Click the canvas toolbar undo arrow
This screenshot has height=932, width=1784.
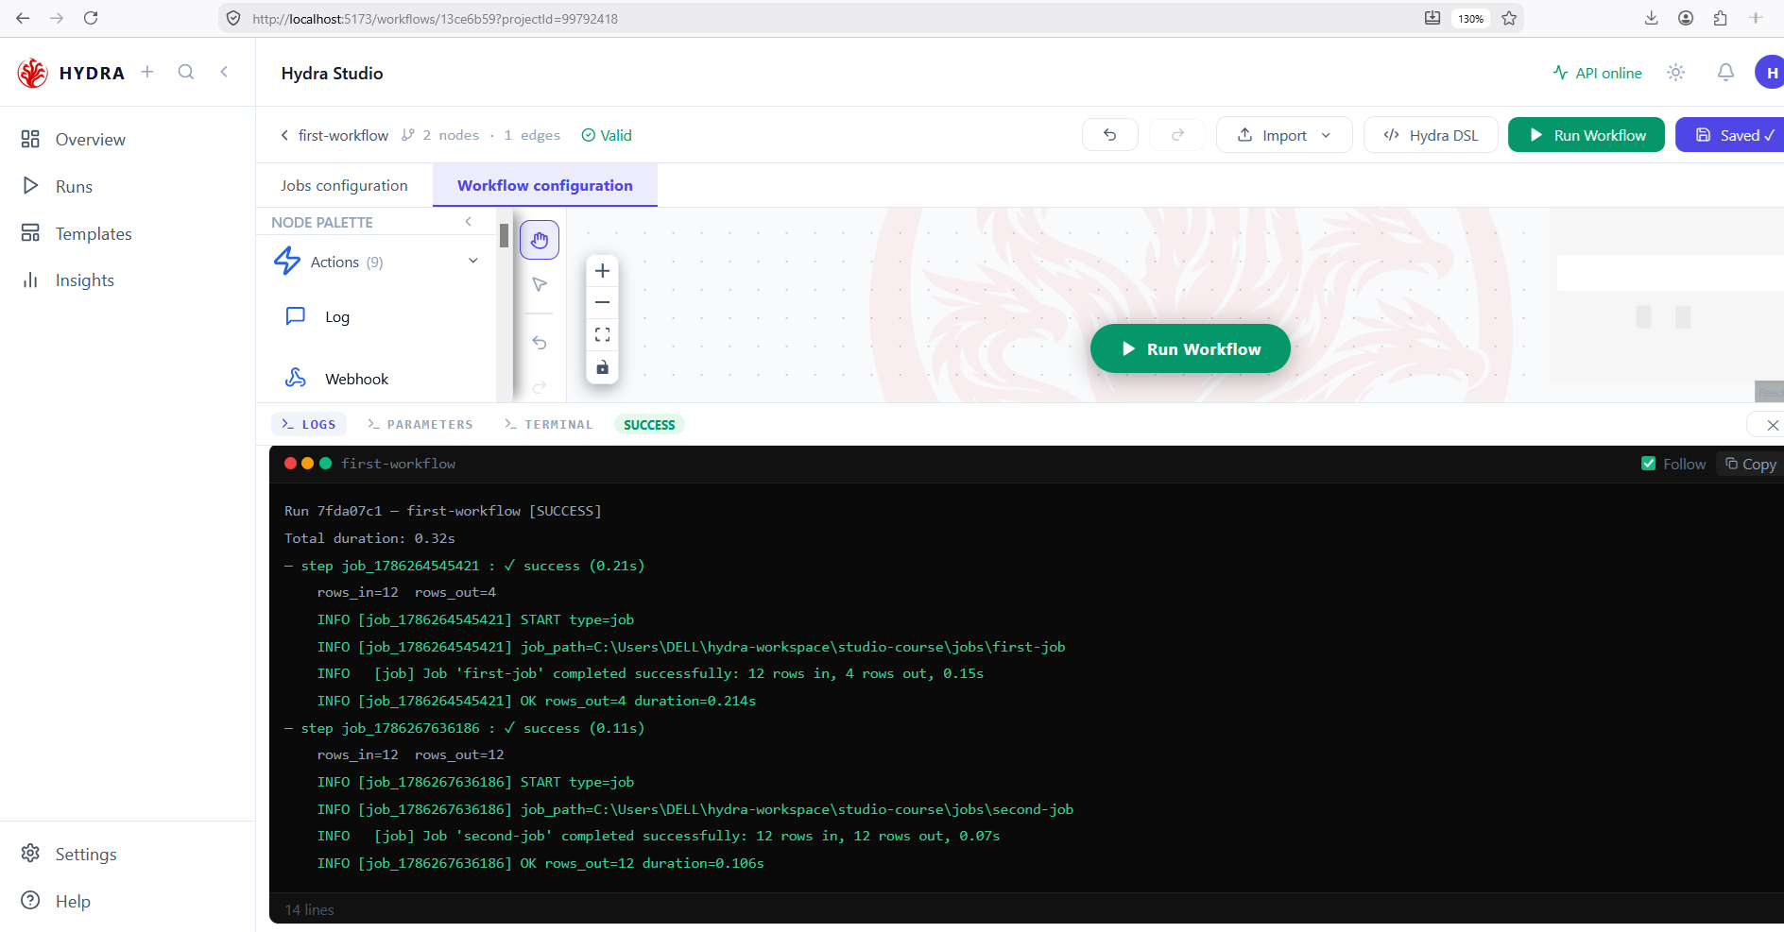540,342
